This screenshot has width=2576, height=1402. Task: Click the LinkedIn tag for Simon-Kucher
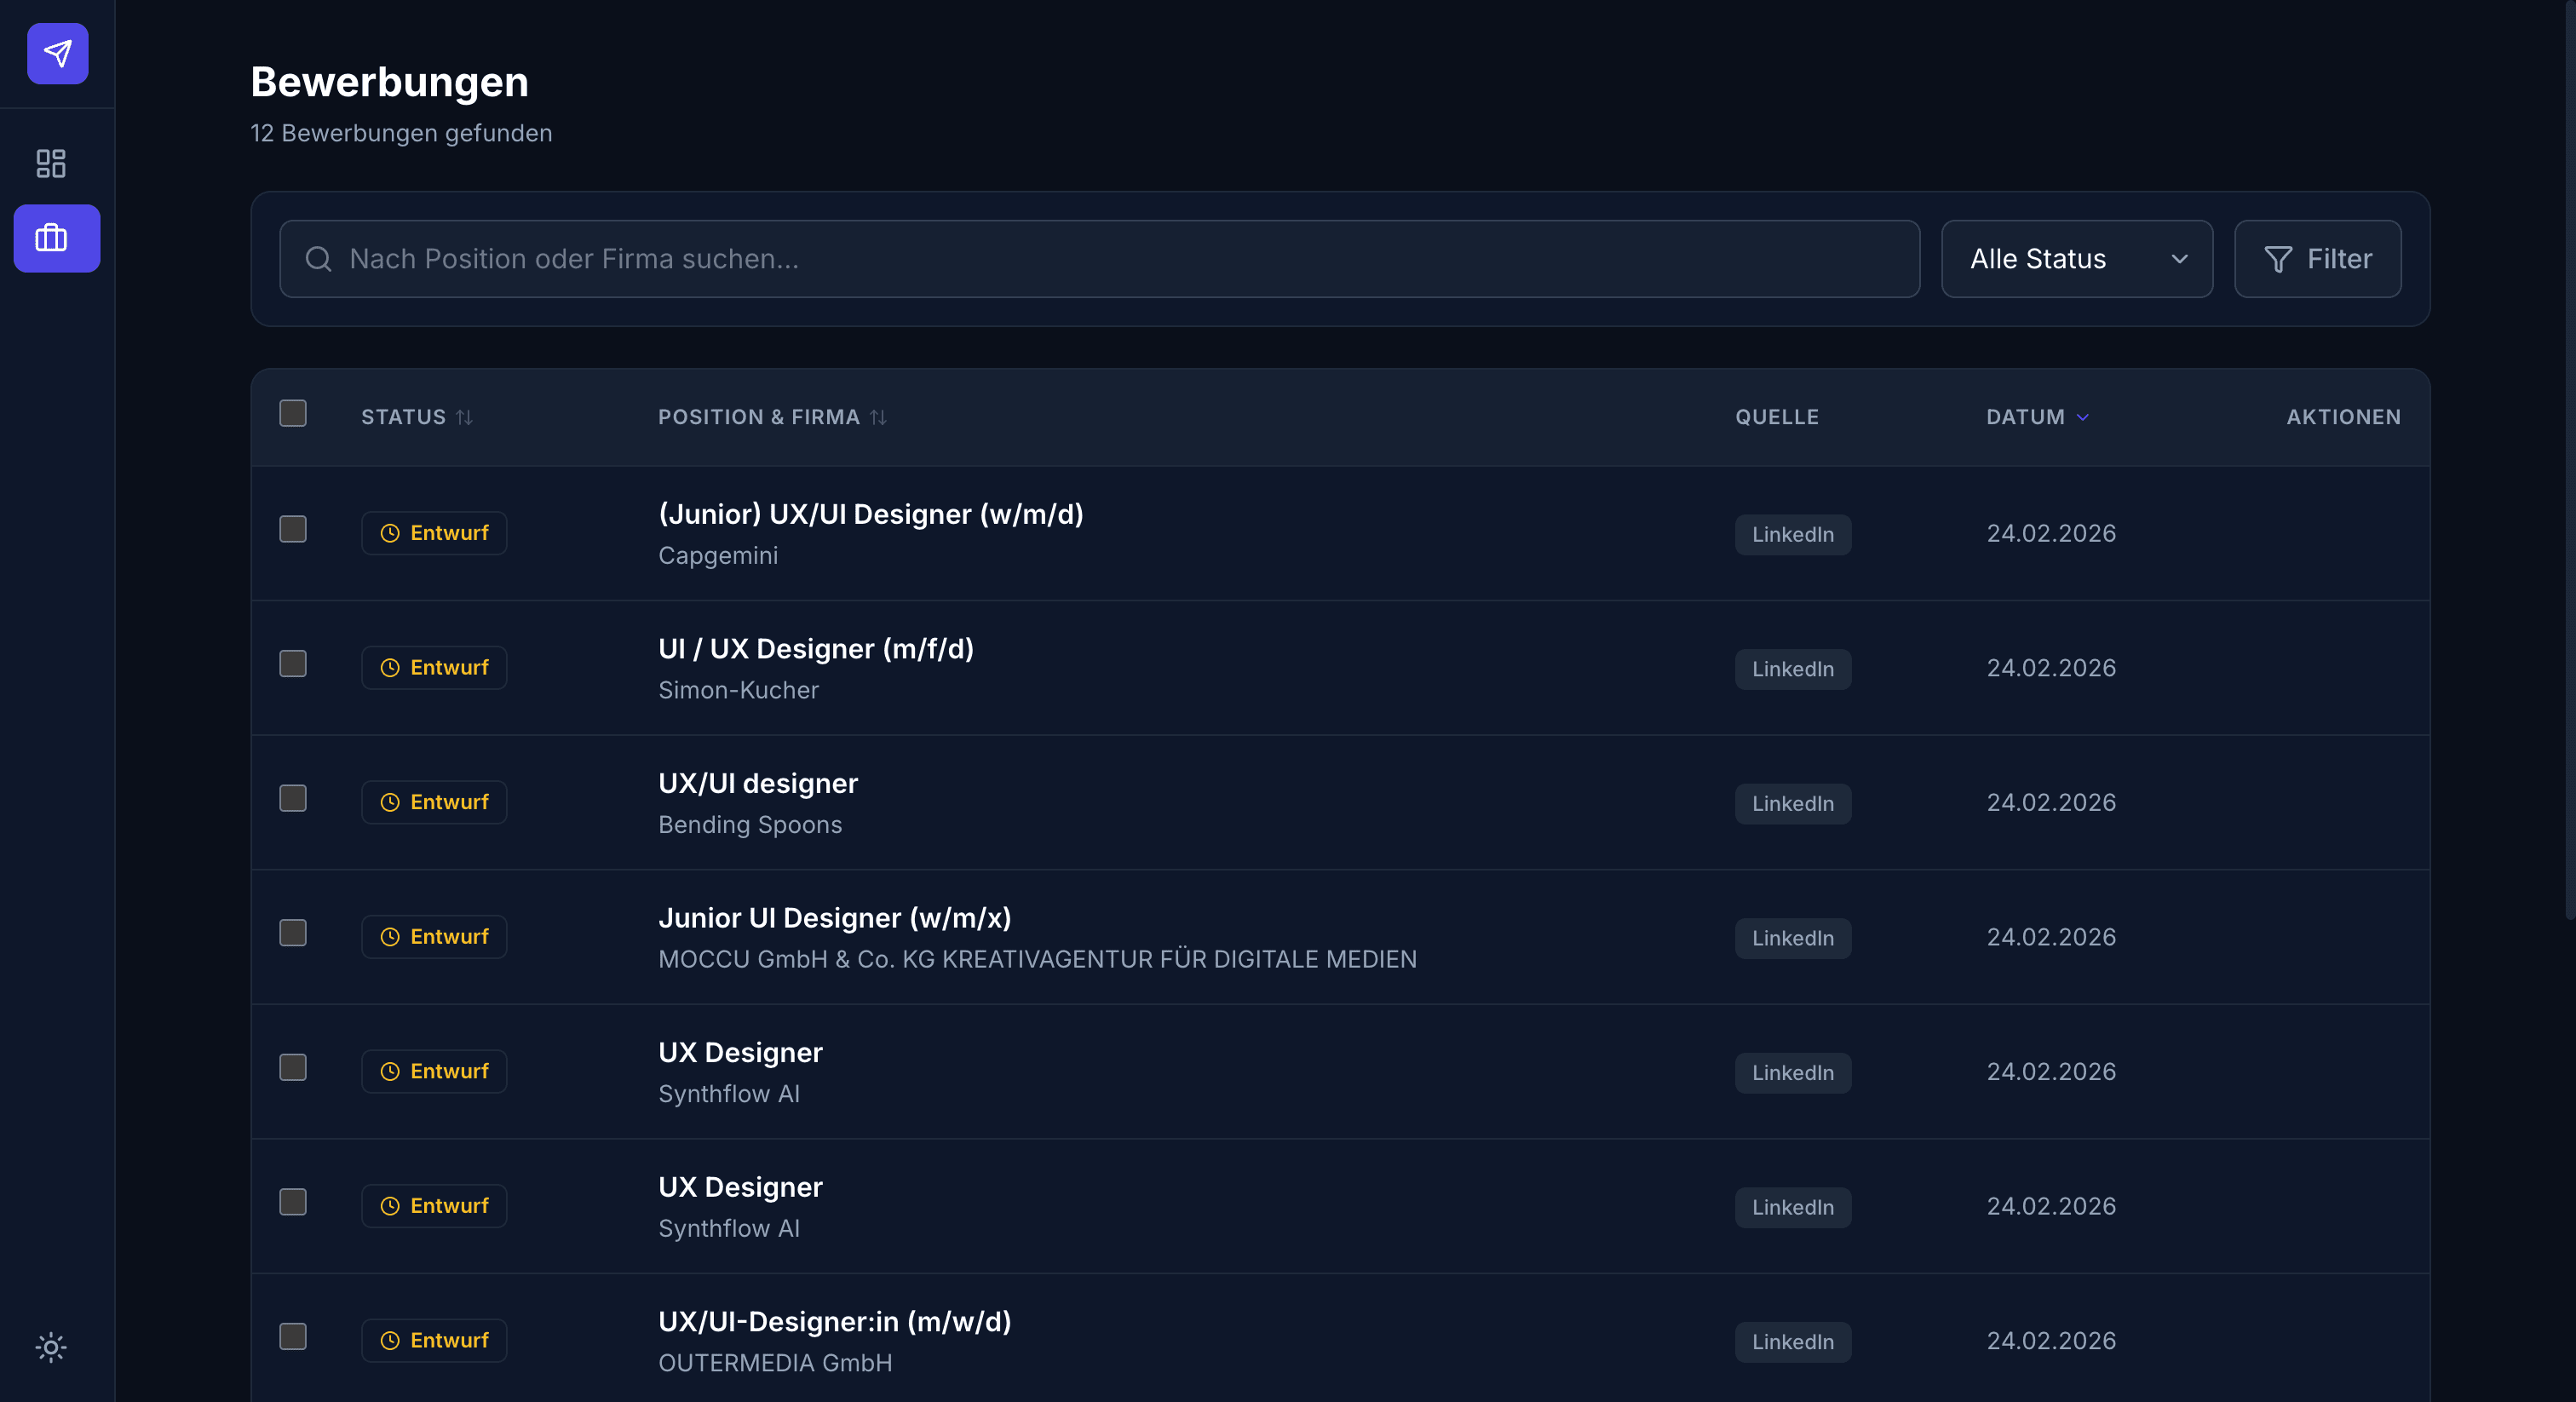coord(1792,669)
